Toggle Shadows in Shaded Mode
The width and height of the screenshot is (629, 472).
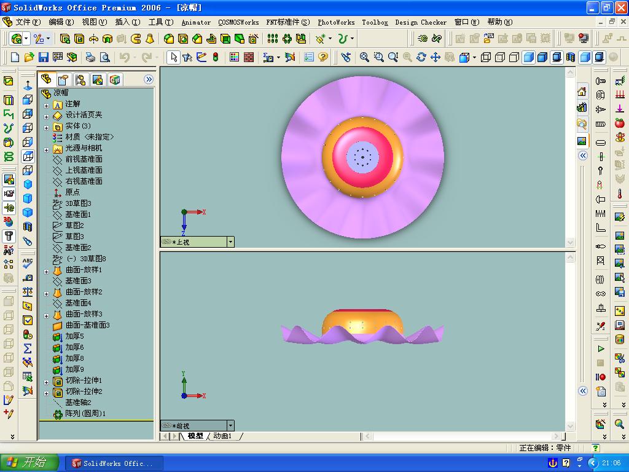pos(557,57)
